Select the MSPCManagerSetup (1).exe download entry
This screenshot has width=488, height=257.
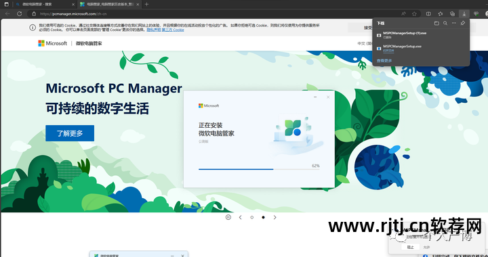point(421,34)
